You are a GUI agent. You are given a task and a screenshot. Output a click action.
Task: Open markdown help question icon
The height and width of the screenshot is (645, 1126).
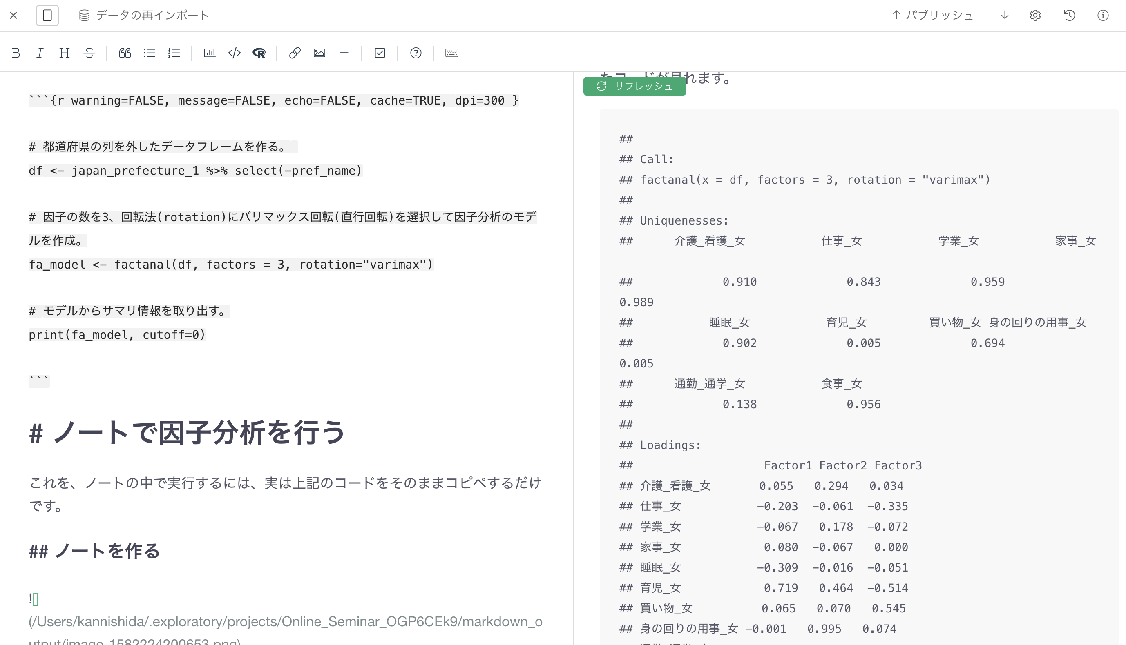pos(416,53)
